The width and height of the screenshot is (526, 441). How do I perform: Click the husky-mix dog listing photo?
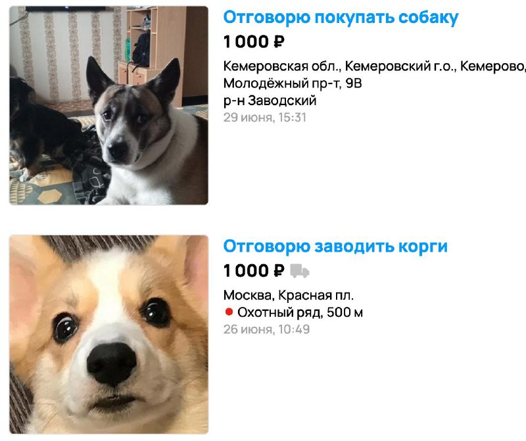coord(108,105)
